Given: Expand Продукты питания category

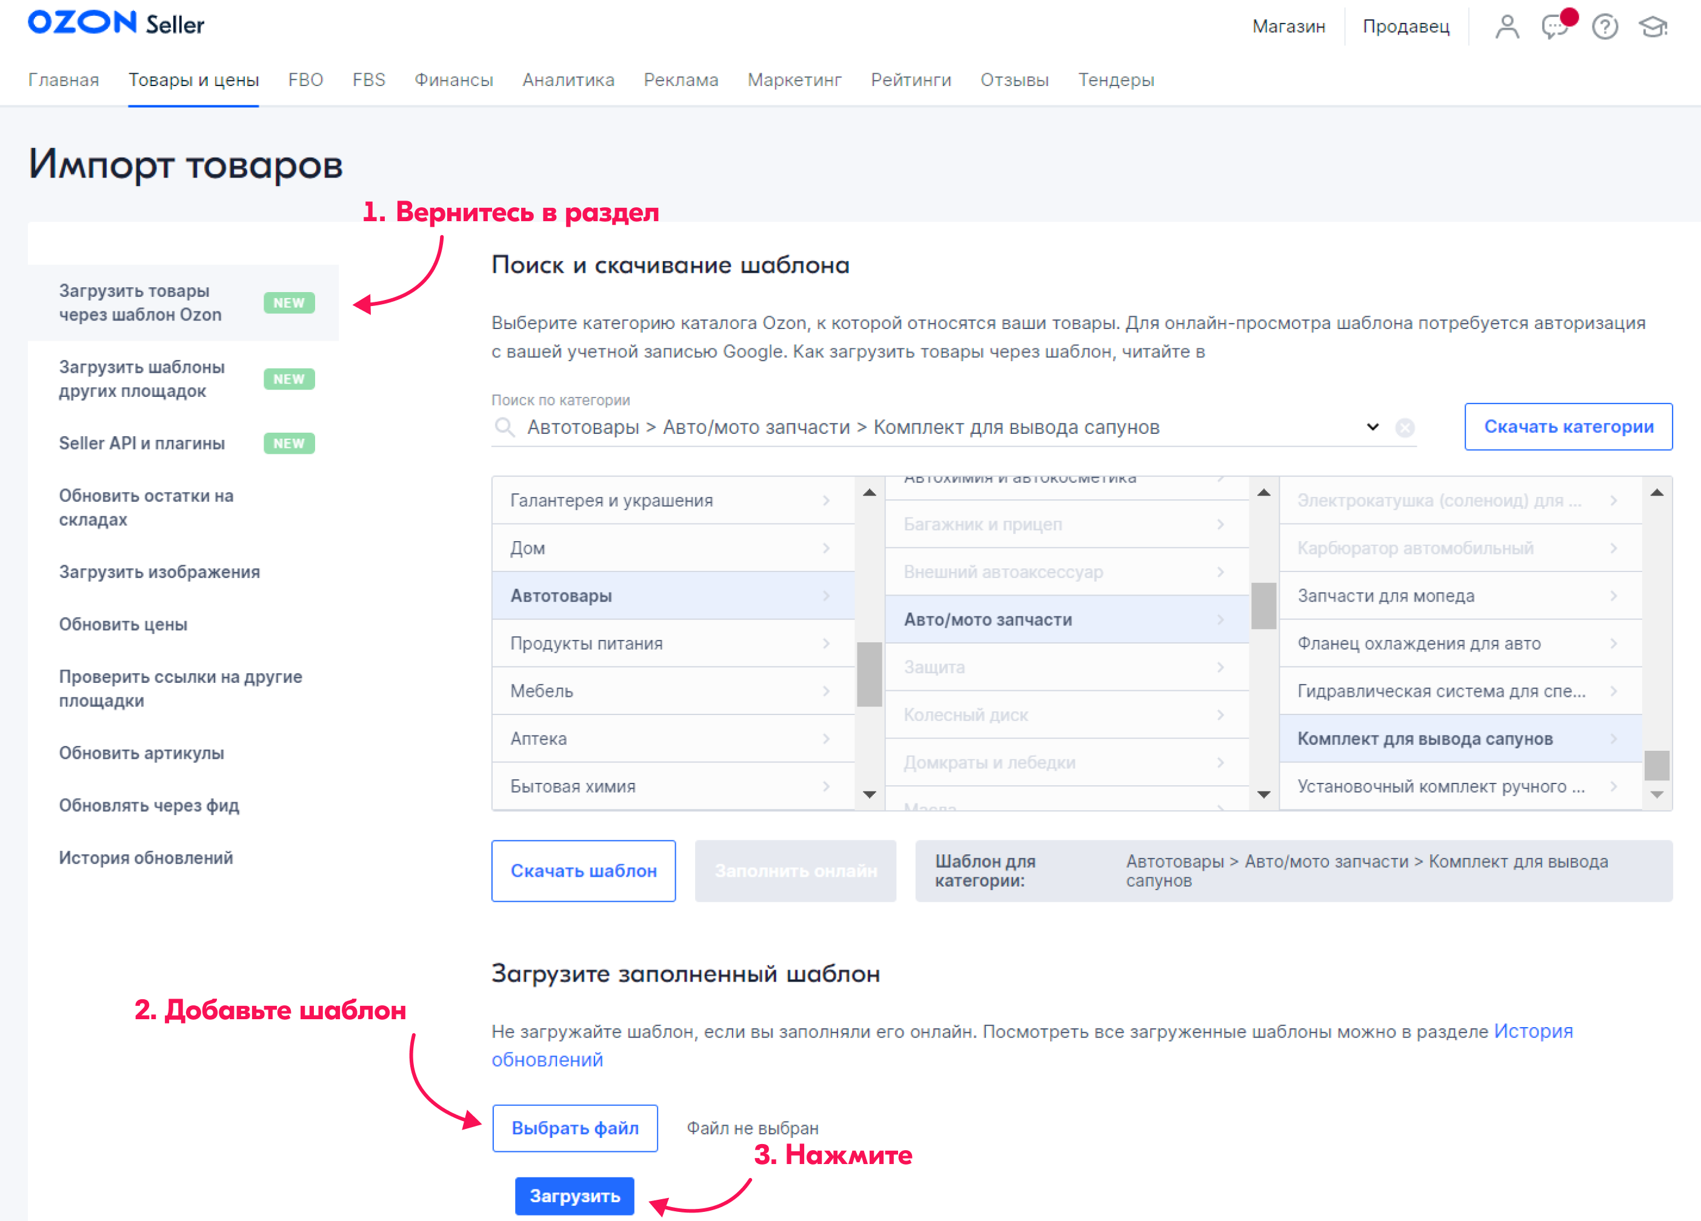Looking at the screenshot, I should coord(673,644).
